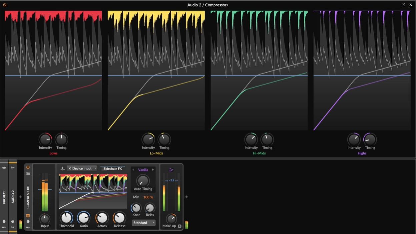Click the PROJECT crown icon
The width and height of the screenshot is (416, 234).
point(4,167)
